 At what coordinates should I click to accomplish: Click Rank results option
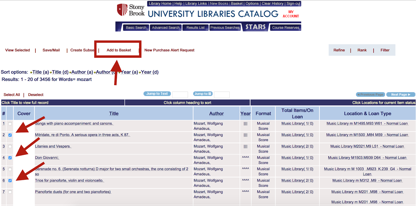point(362,50)
